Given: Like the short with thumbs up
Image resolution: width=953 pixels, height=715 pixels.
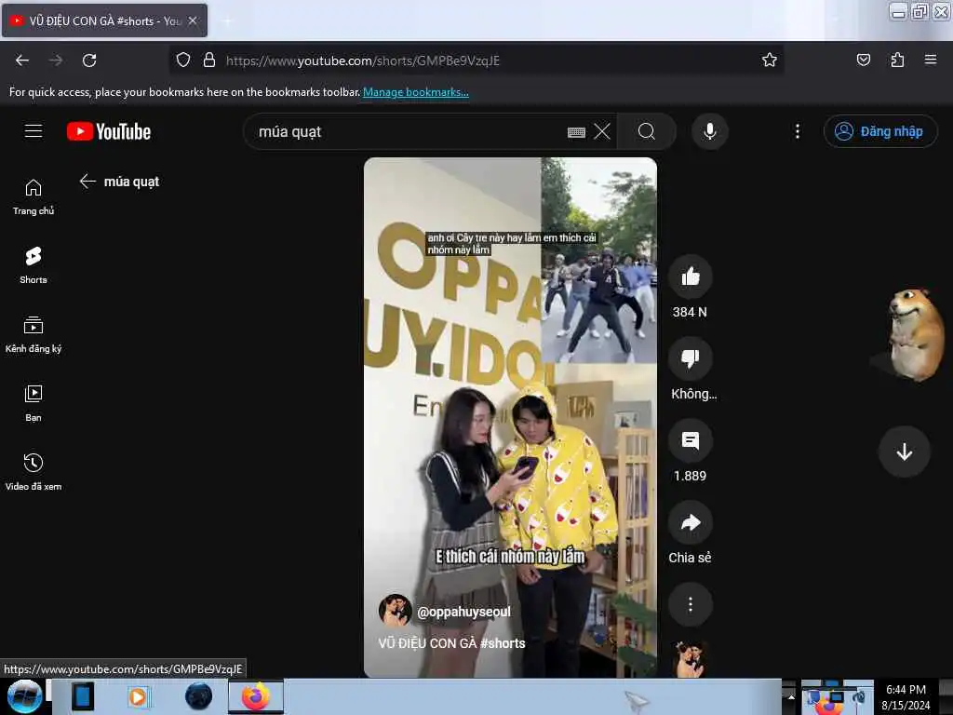Looking at the screenshot, I should [690, 277].
